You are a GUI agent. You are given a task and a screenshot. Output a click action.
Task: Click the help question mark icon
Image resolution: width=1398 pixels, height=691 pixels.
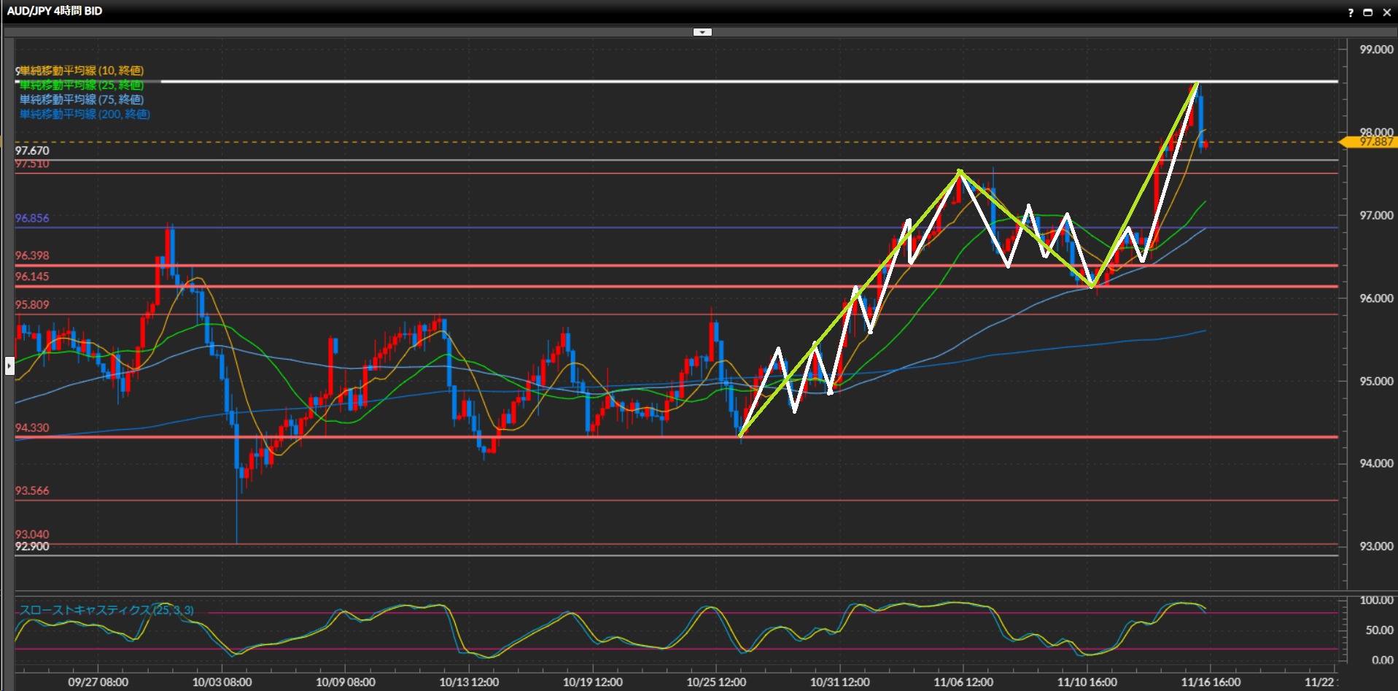point(1351,12)
